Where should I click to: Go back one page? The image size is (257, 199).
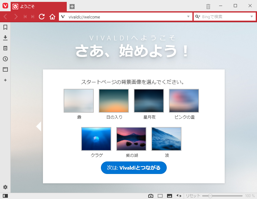pos(5,17)
